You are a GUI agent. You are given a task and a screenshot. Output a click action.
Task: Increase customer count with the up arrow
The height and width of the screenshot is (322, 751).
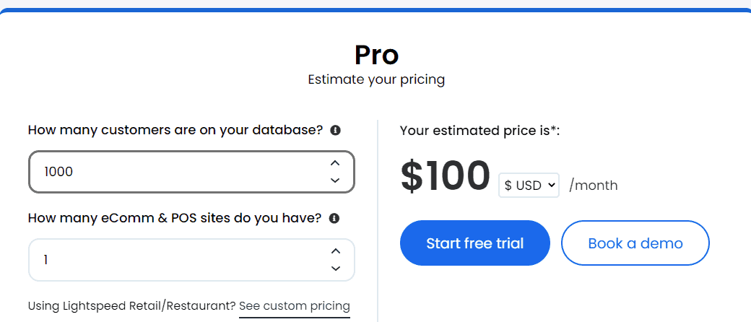[335, 163]
